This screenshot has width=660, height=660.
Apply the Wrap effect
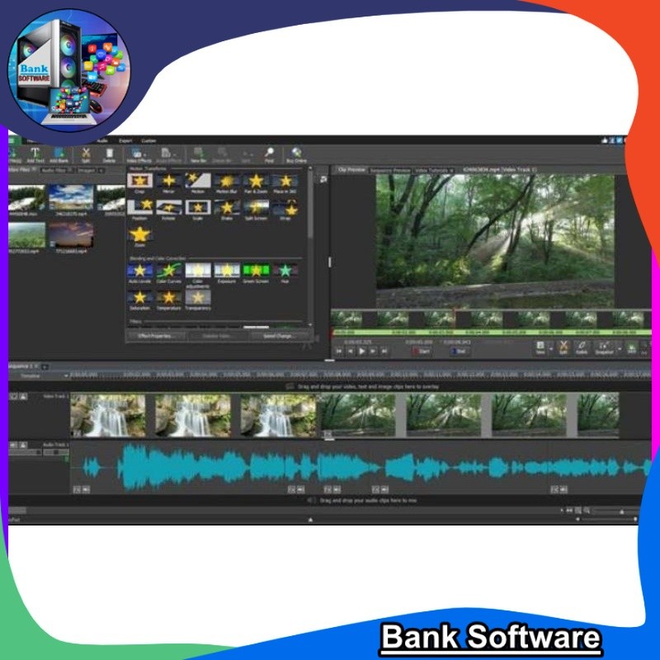(285, 210)
